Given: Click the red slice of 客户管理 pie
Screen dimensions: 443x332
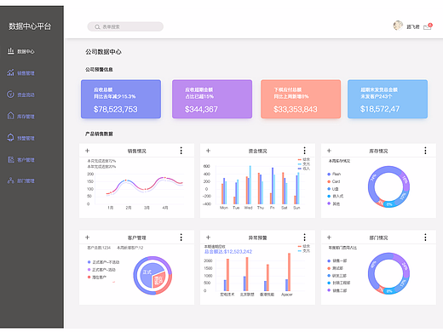Looking at the screenshot, I should click(x=158, y=280).
